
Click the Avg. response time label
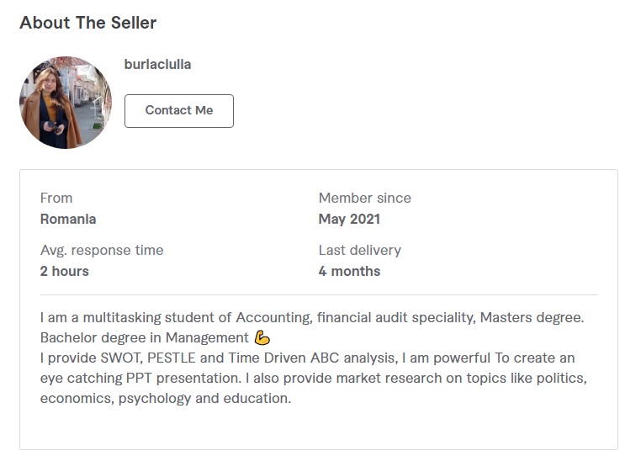102,250
